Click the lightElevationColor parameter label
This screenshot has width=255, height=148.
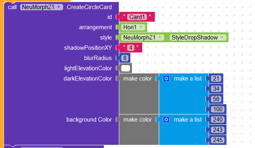[88, 68]
